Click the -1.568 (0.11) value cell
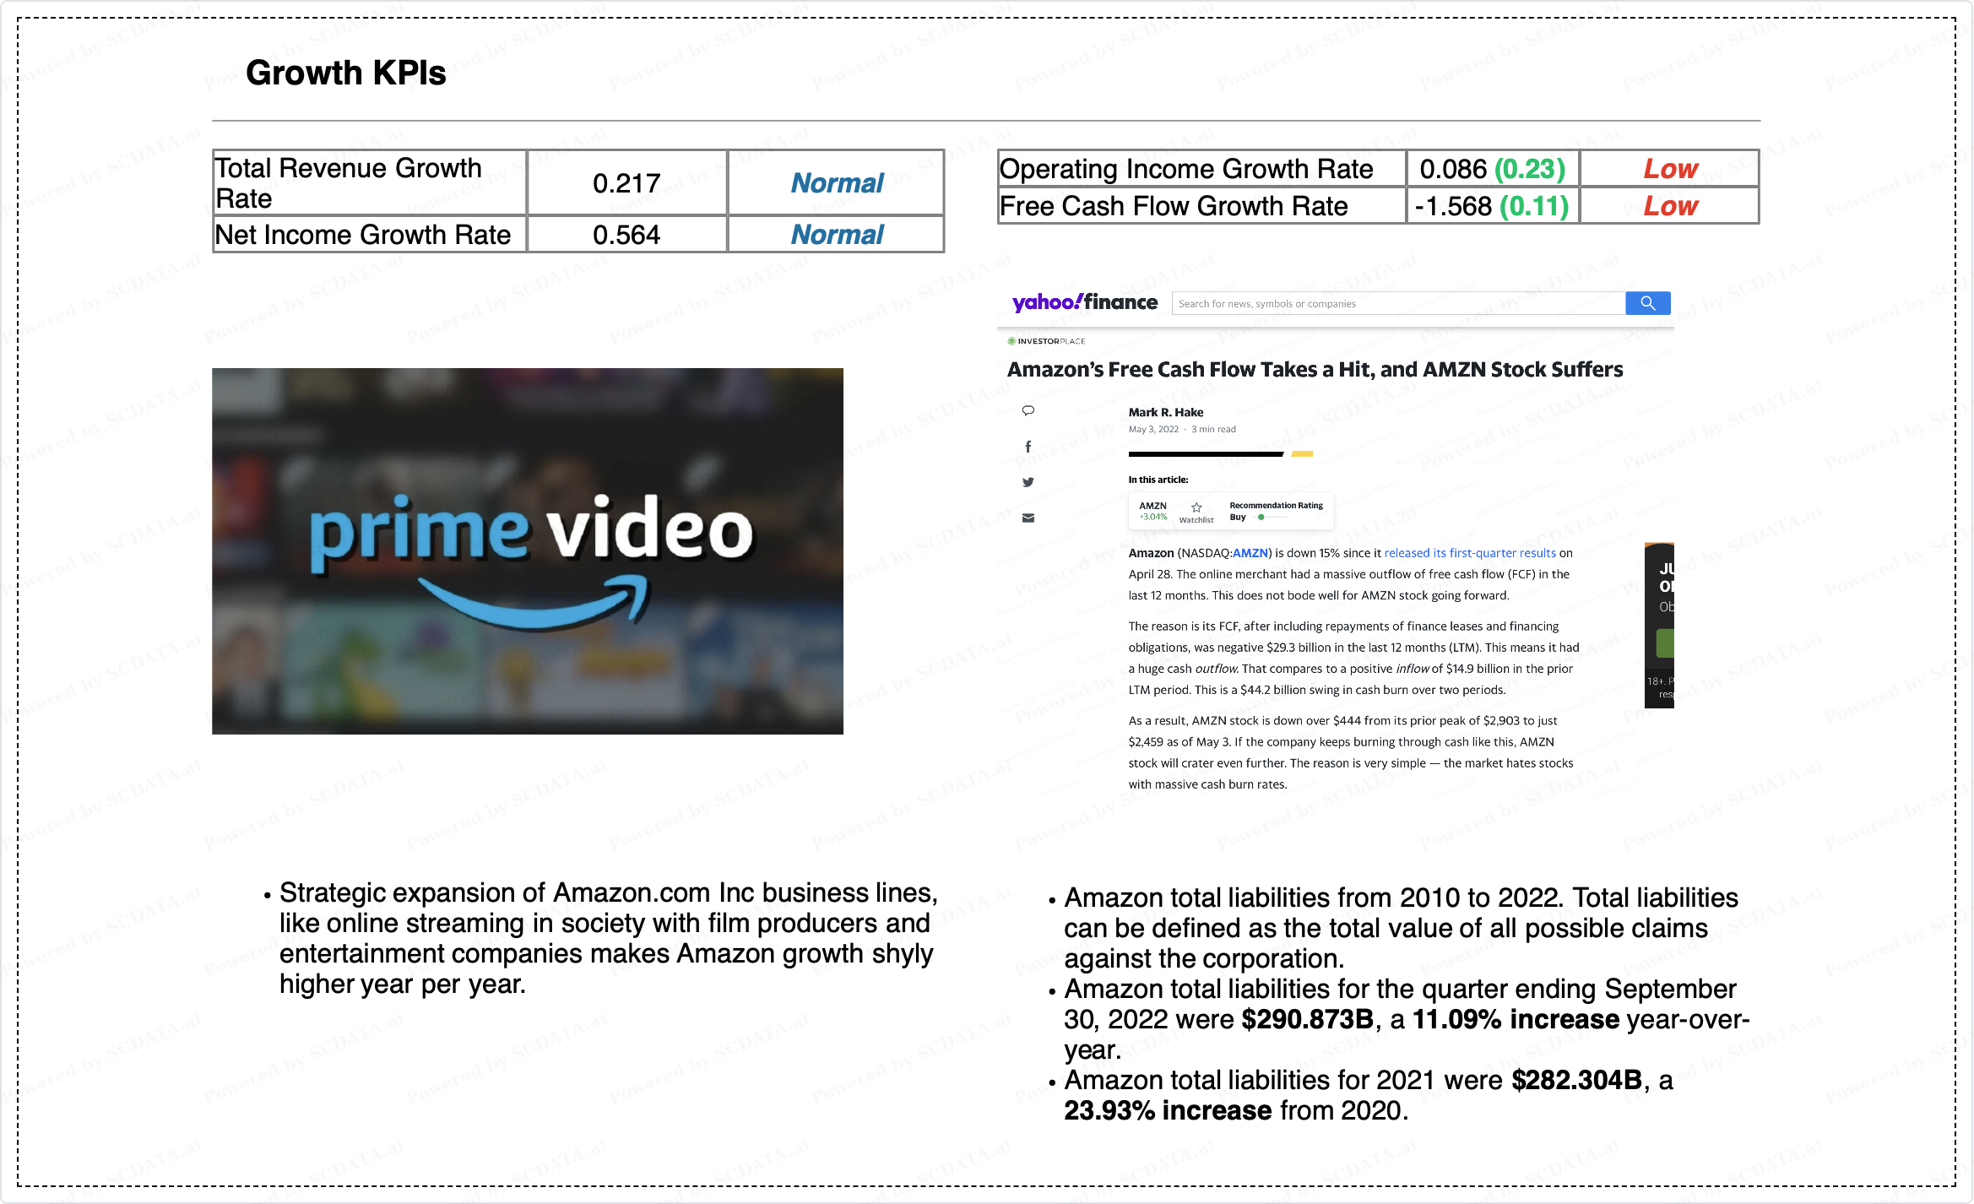The height and width of the screenshot is (1204, 1974). click(1493, 206)
